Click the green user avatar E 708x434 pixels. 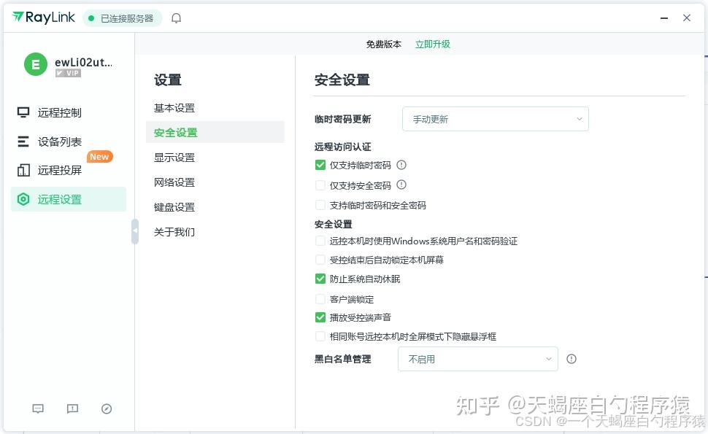tap(36, 64)
